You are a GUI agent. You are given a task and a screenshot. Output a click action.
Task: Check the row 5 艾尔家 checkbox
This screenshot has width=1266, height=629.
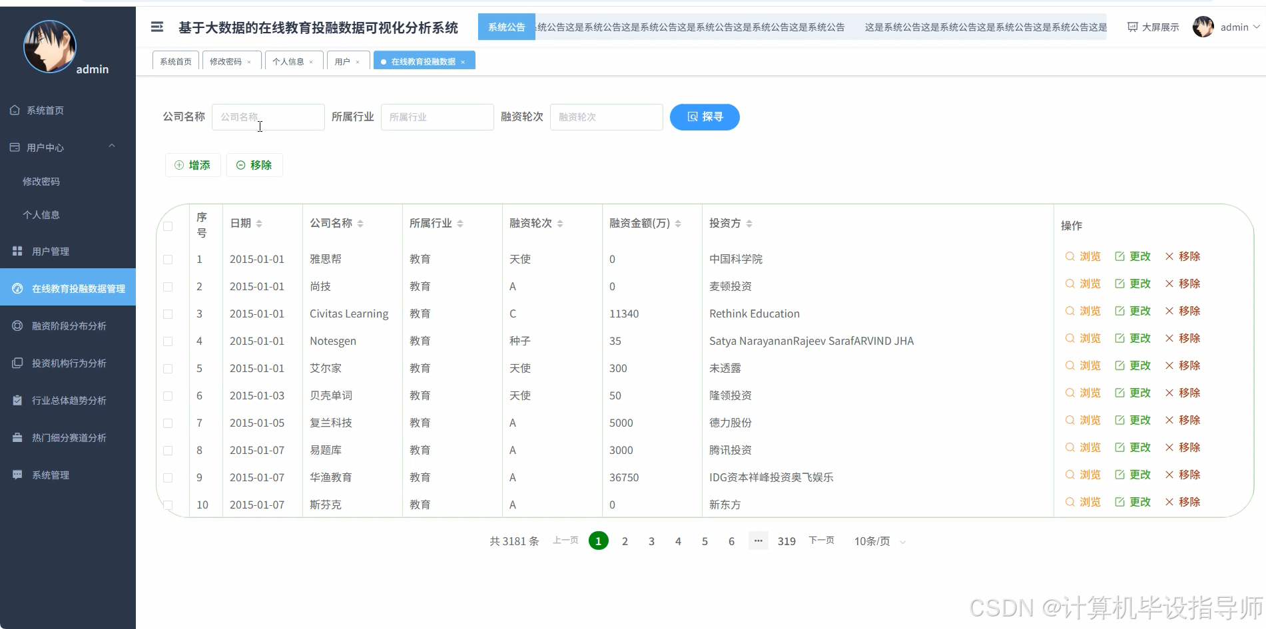point(168,369)
